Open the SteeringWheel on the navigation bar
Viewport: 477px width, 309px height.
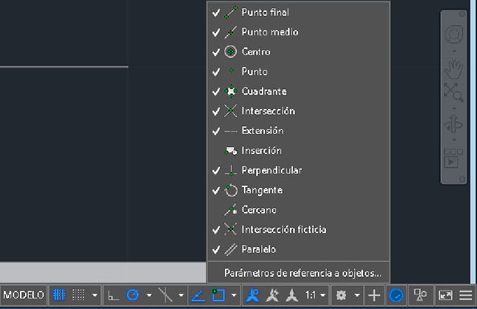click(454, 34)
